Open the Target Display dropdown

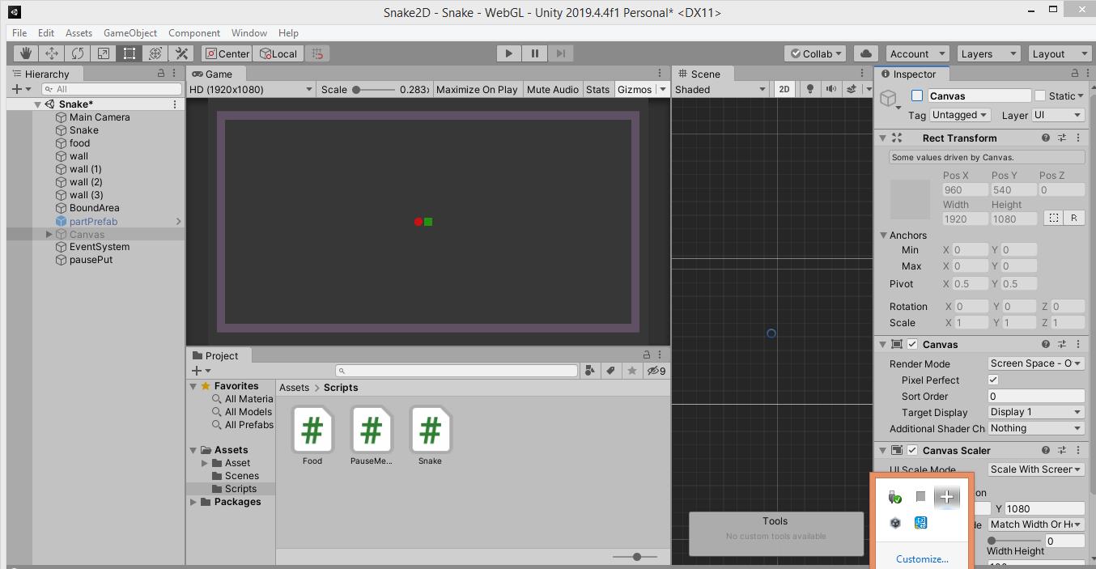[x=1036, y=412]
